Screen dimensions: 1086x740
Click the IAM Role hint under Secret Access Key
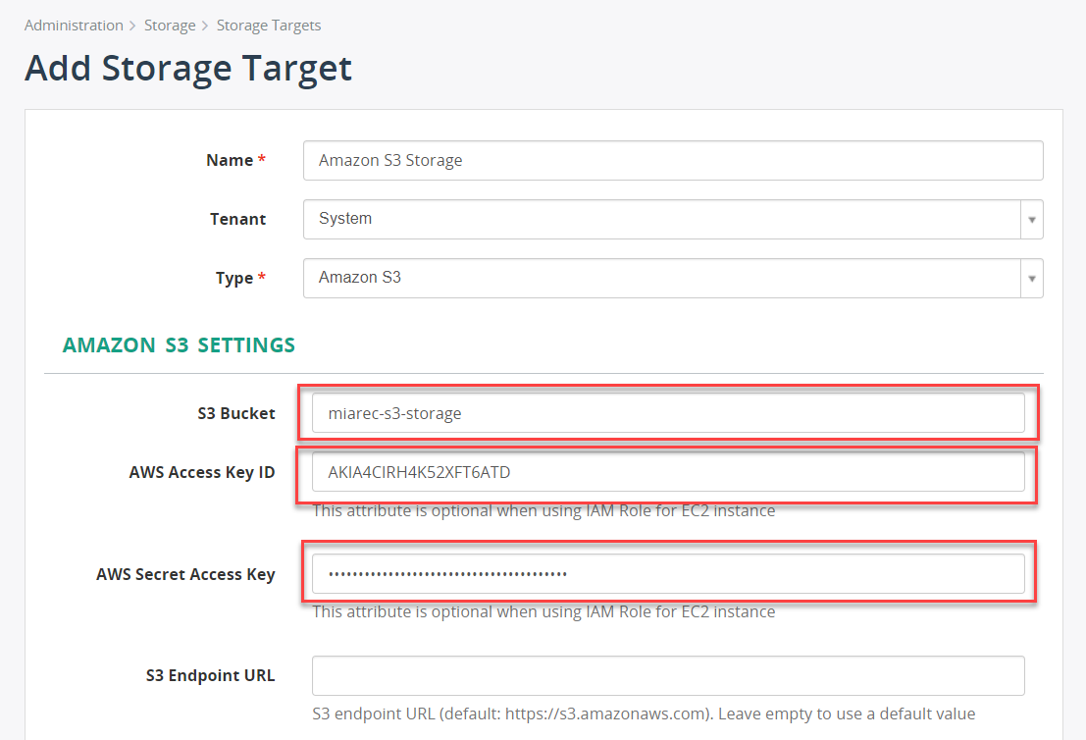point(543,611)
